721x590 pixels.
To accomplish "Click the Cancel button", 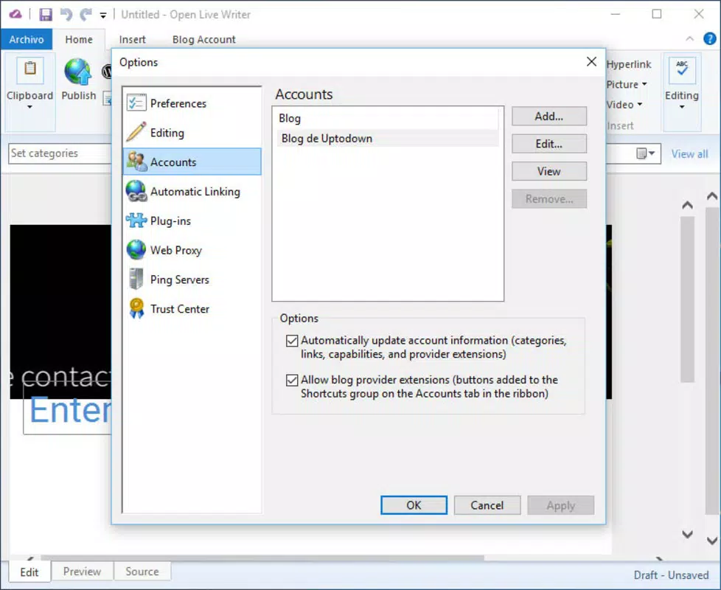I will pos(487,505).
